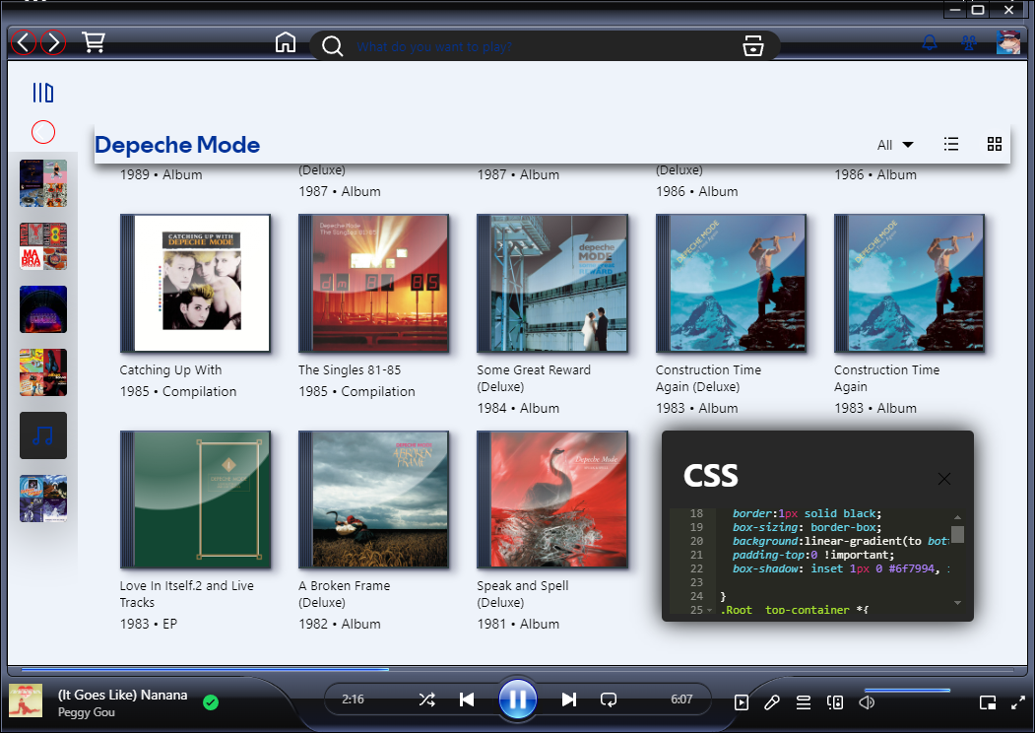The width and height of the screenshot is (1035, 733).
Task: Show the lyrics microphone view
Action: tap(772, 701)
